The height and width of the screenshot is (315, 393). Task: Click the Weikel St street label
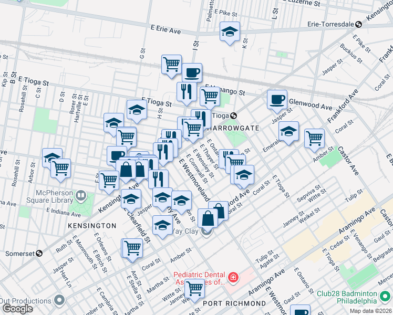309,215
